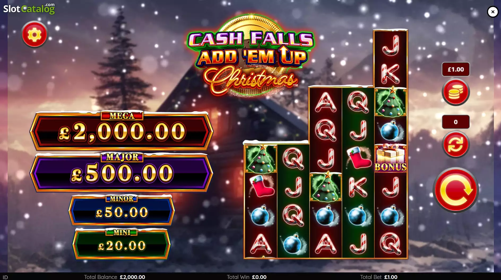The width and height of the screenshot is (501, 280).
Task: Click the large red spin button
Action: (x=456, y=190)
